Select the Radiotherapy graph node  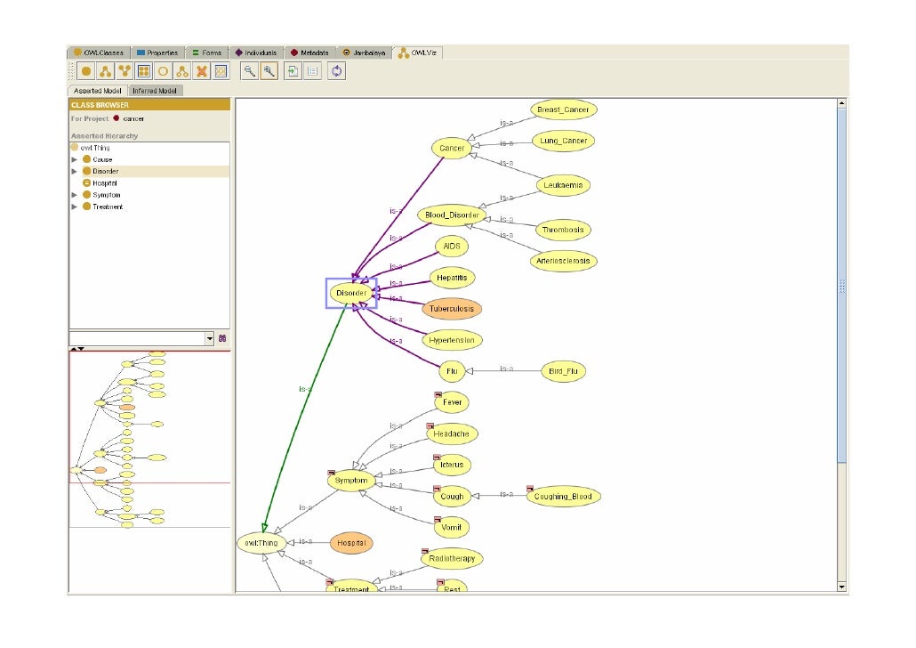click(x=452, y=558)
